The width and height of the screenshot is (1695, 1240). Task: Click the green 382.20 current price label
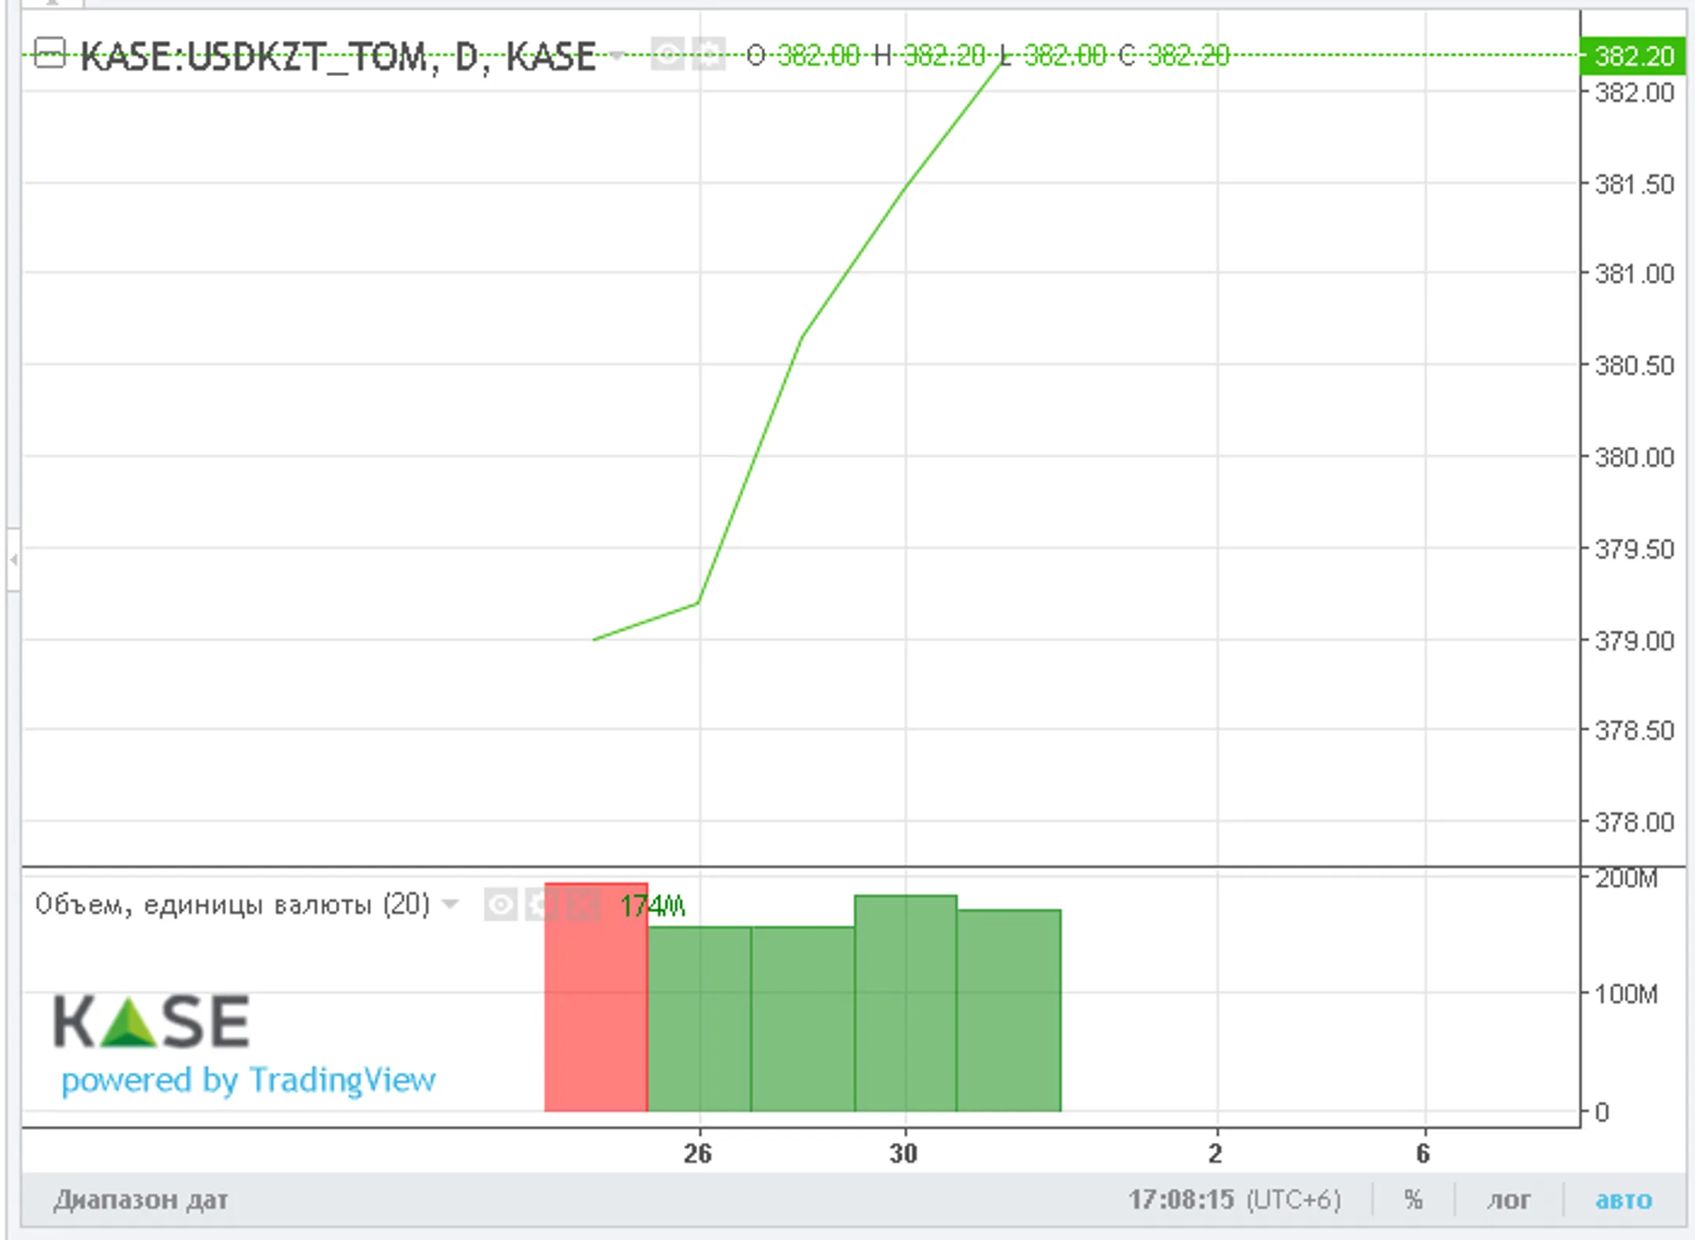point(1632,56)
